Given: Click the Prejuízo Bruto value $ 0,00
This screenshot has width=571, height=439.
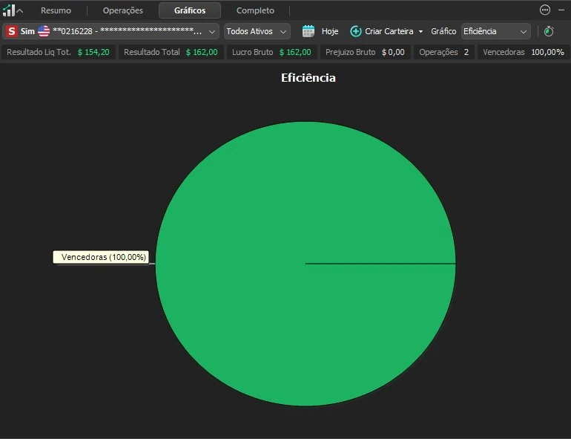Looking at the screenshot, I should click(393, 52).
